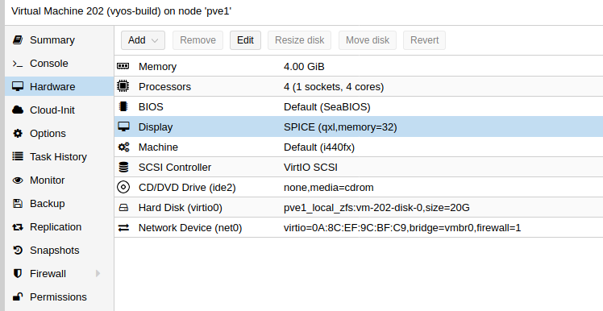
Task: Open the Cloud-Init section
Action: click(x=52, y=110)
